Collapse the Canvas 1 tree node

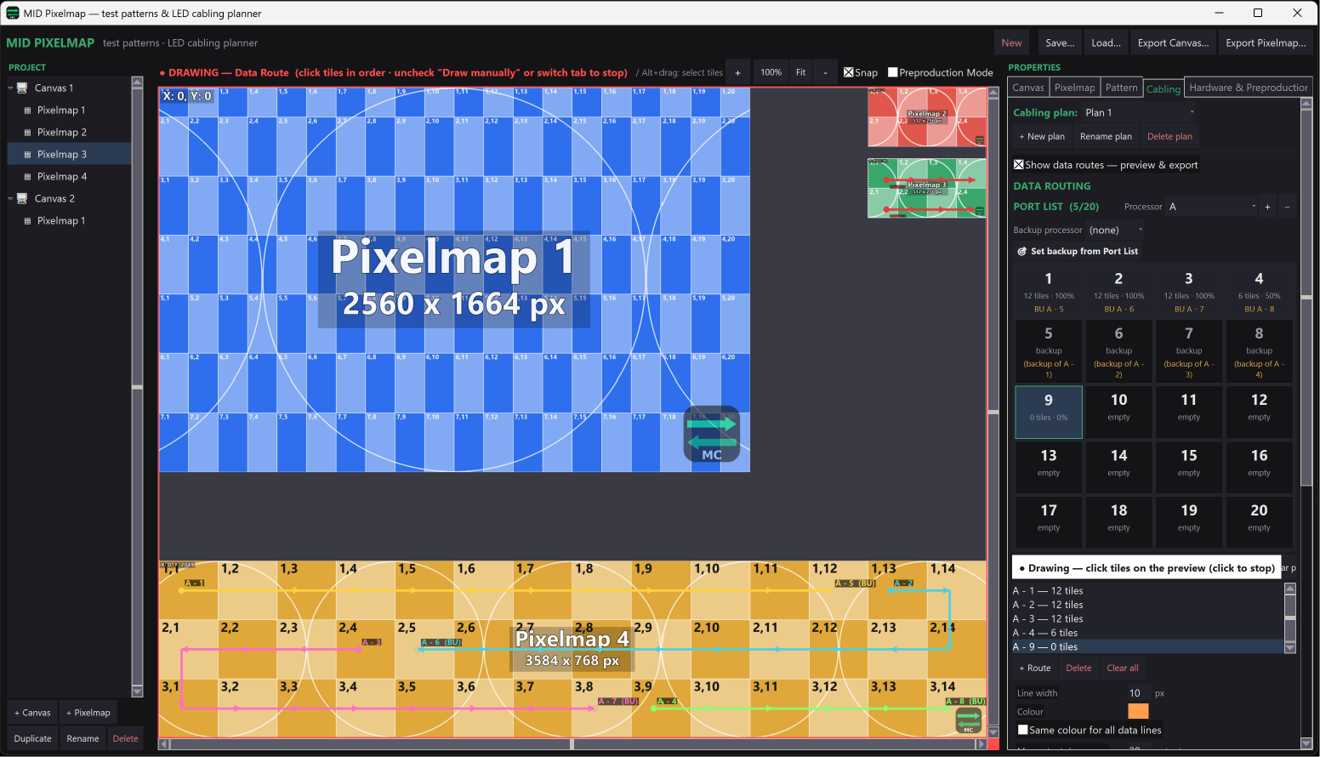tap(11, 88)
